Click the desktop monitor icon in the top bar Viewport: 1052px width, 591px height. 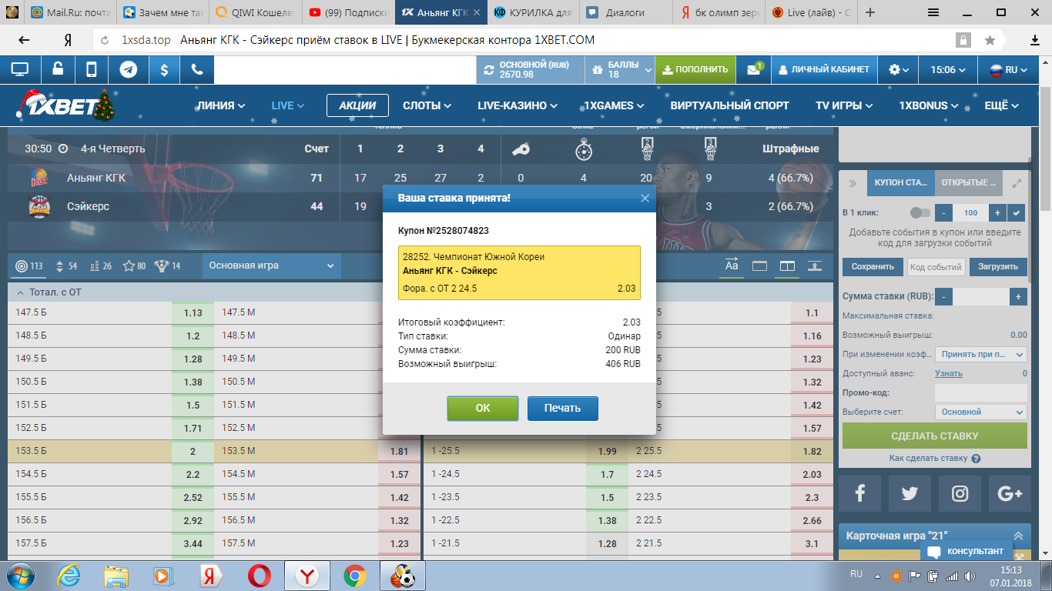click(20, 69)
